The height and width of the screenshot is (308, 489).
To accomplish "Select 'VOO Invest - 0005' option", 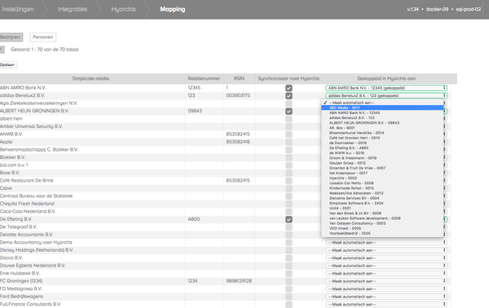I will [382, 228].
